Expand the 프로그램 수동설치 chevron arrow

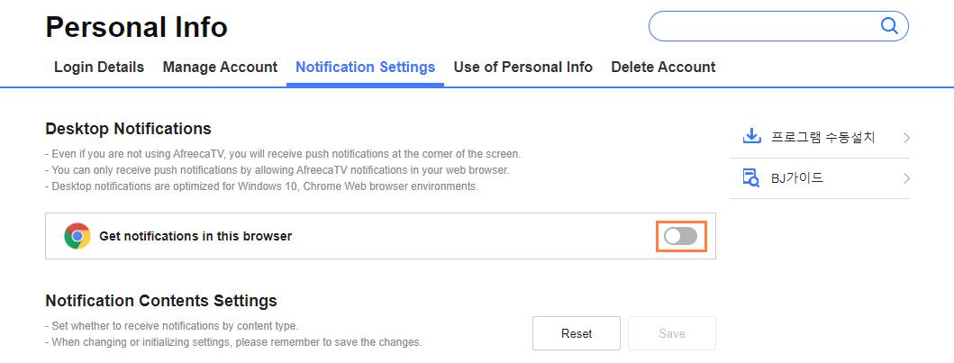tap(906, 138)
